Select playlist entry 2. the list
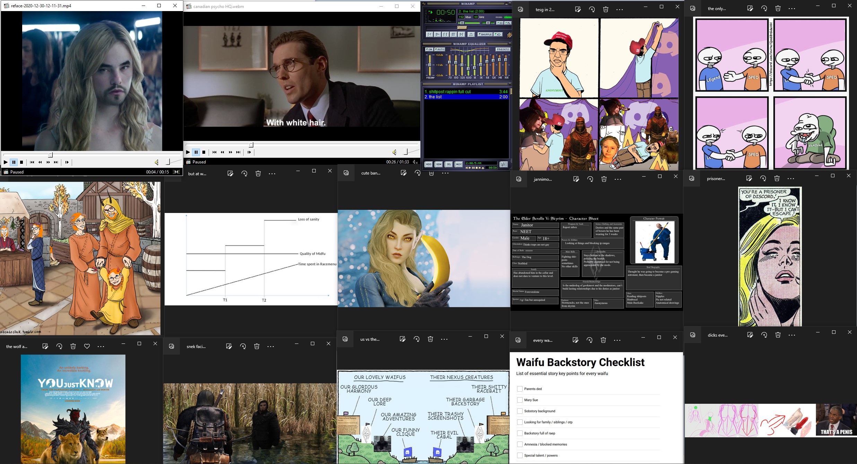The height and width of the screenshot is (464, 857). 466,97
